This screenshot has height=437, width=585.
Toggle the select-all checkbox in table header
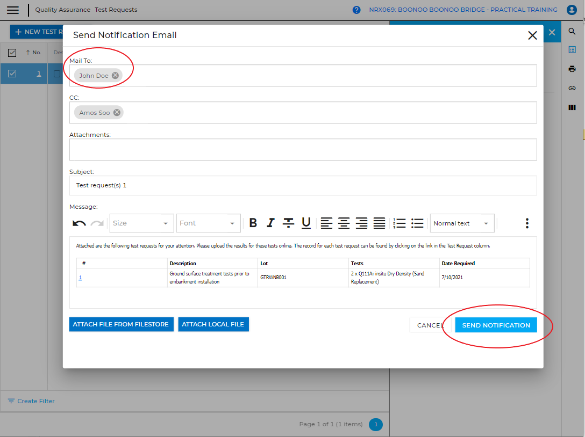(12, 53)
